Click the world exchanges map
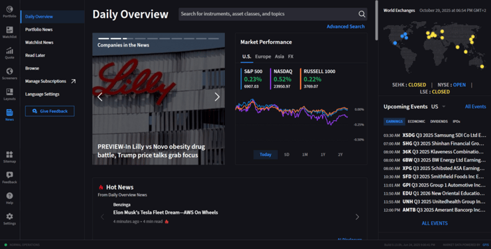This screenshot has height=249, width=491. pyautogui.click(x=435, y=47)
